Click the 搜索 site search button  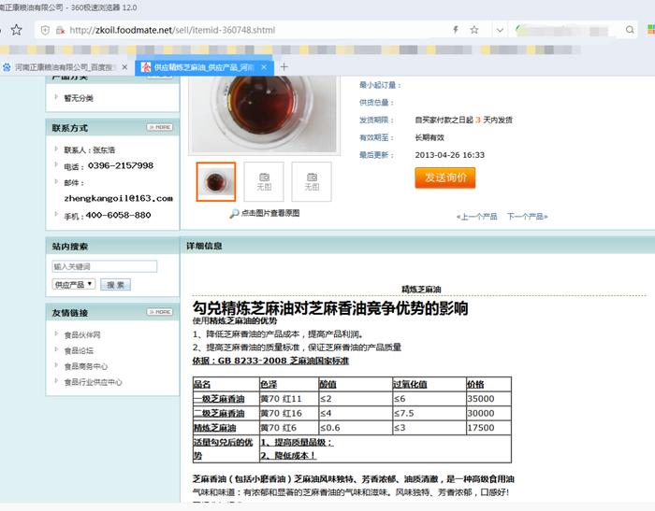pos(115,285)
